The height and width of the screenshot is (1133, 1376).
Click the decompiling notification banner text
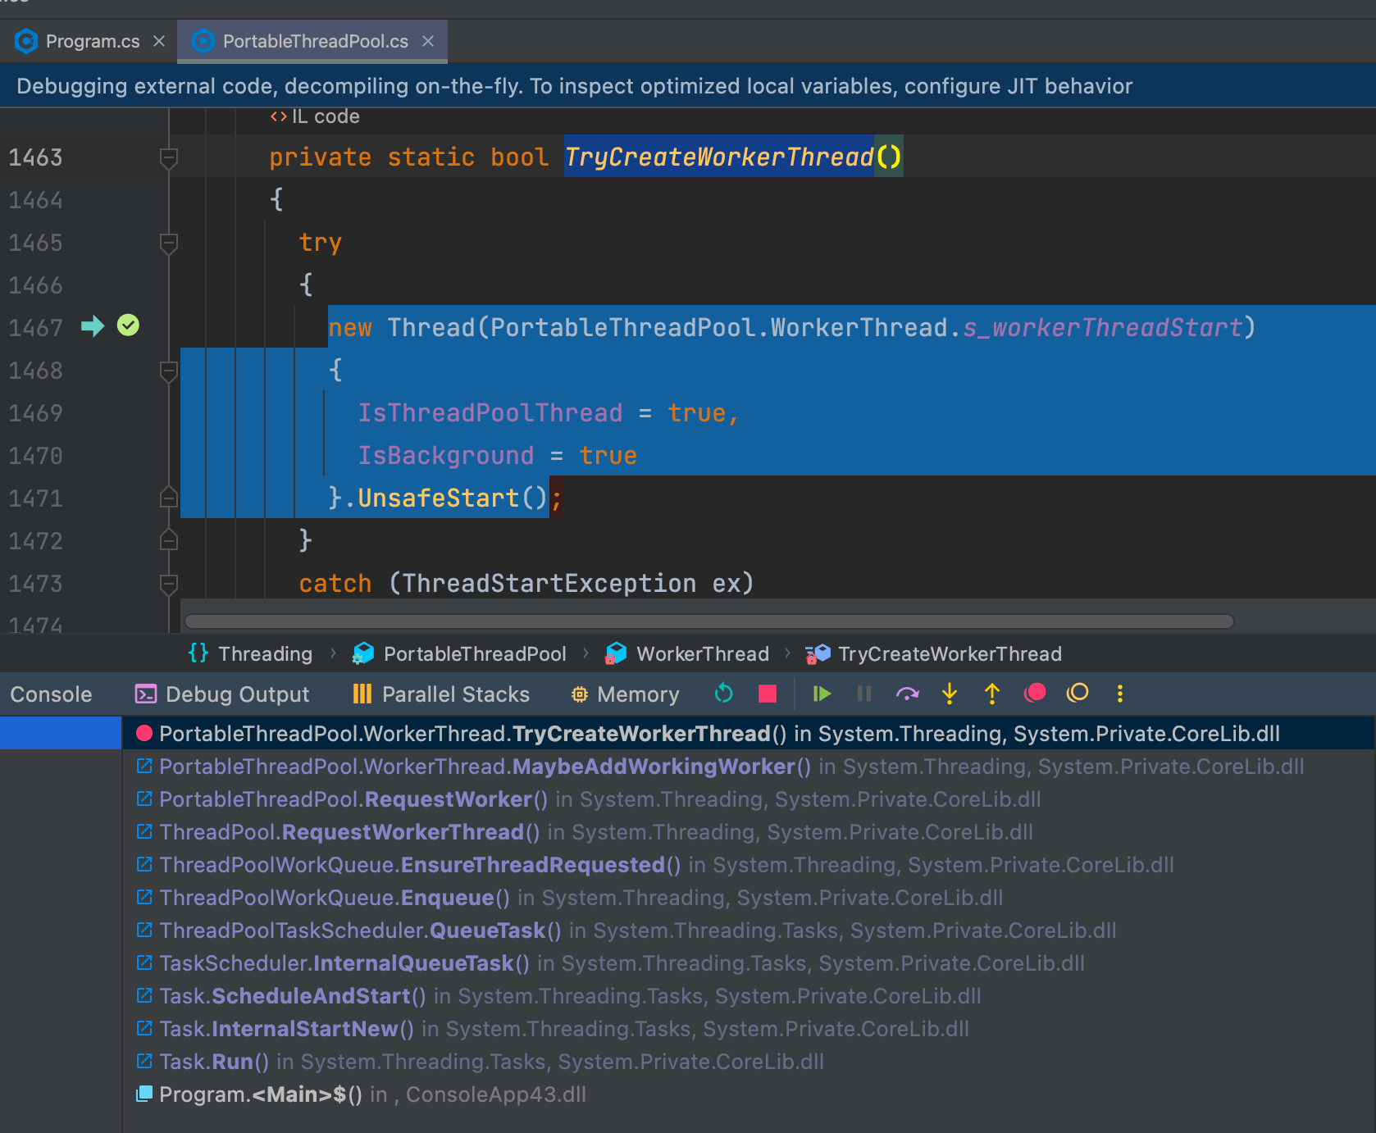pyautogui.click(x=574, y=86)
